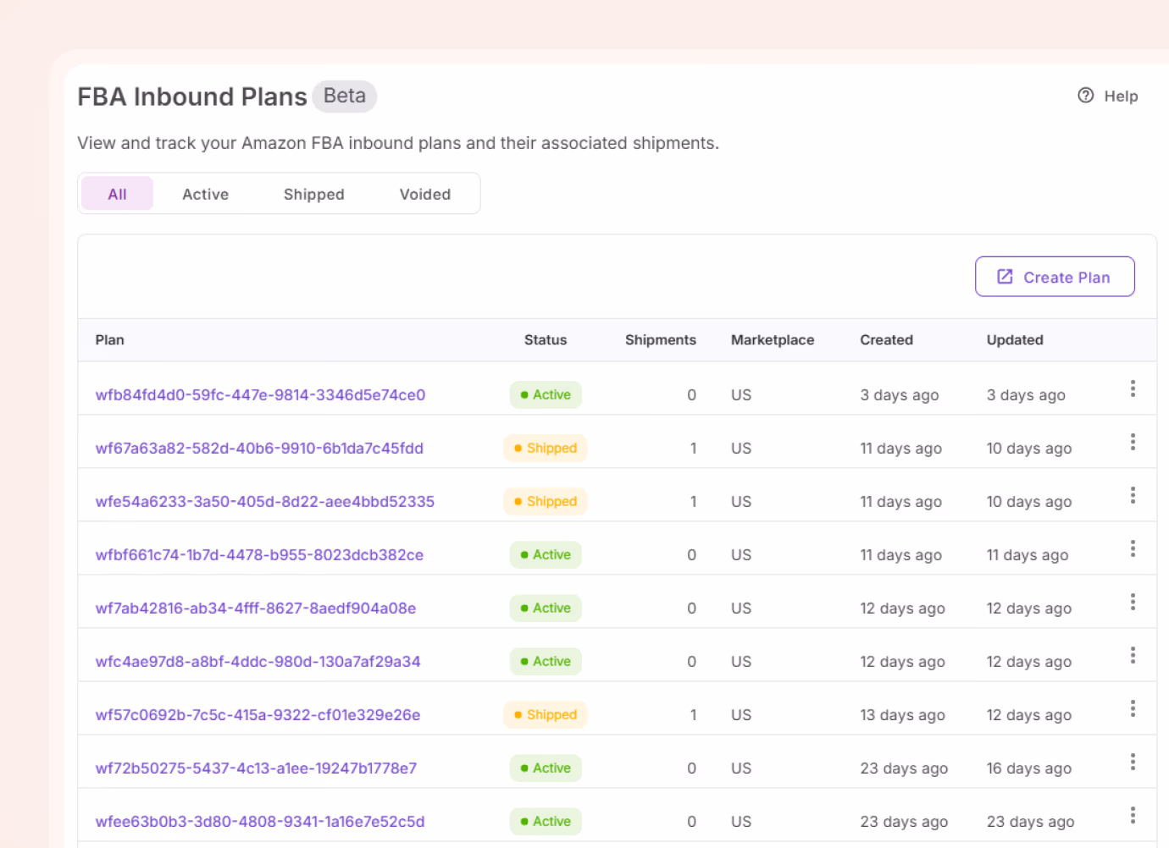
Task: Click Shipped status badge for wf67a63a82
Action: coord(546,448)
